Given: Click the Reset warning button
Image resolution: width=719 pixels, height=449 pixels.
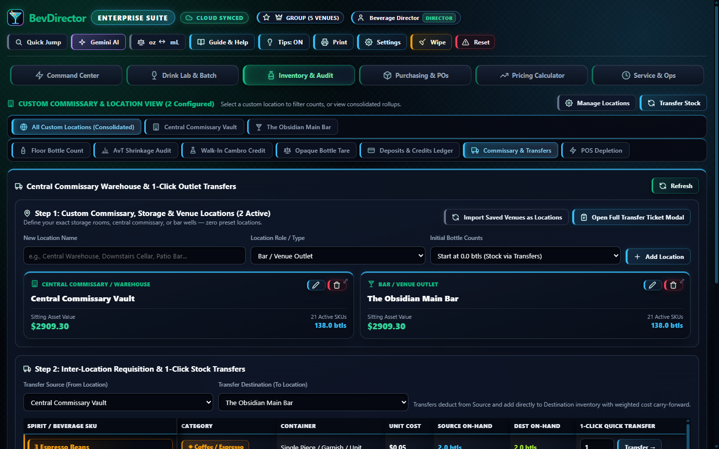Looking at the screenshot, I should pyautogui.click(x=475, y=42).
